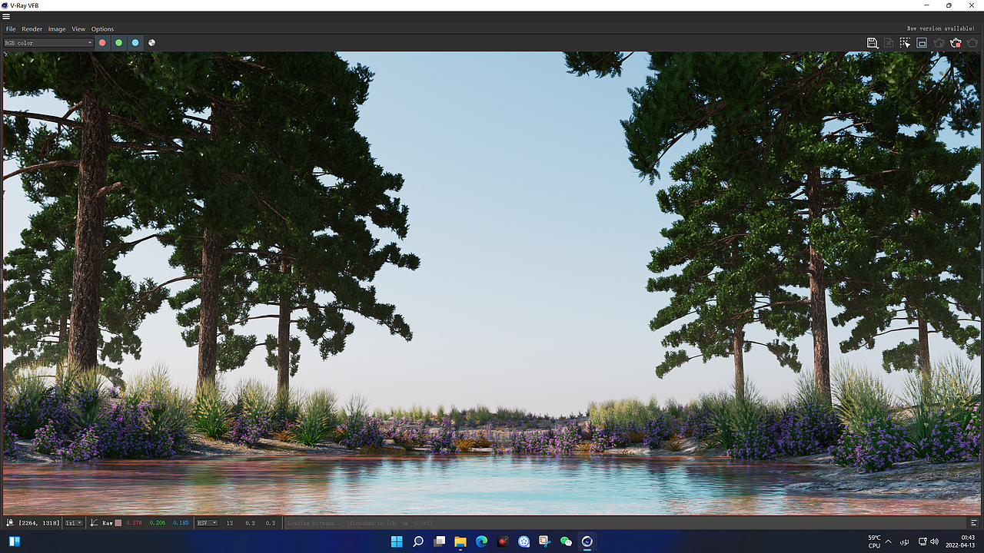984x553 pixels.
Task: Open the Windows widgets panel
Action: click(15, 541)
